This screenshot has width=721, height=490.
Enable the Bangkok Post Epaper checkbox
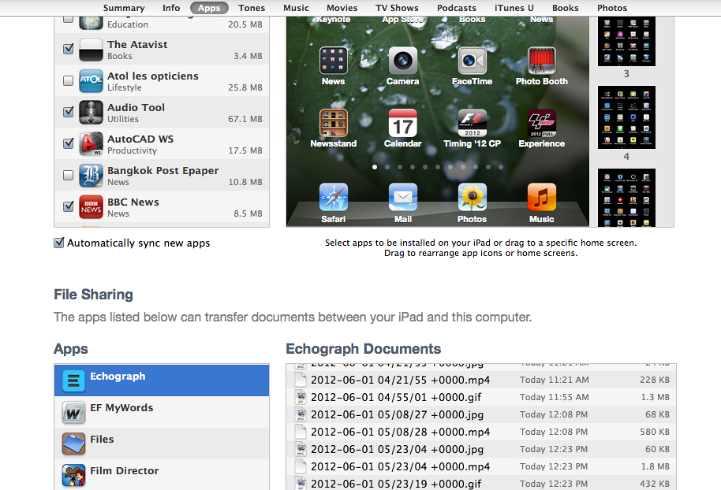[x=68, y=176]
